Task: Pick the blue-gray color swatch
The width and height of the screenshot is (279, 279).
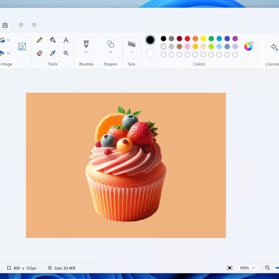Action: click(x=227, y=46)
